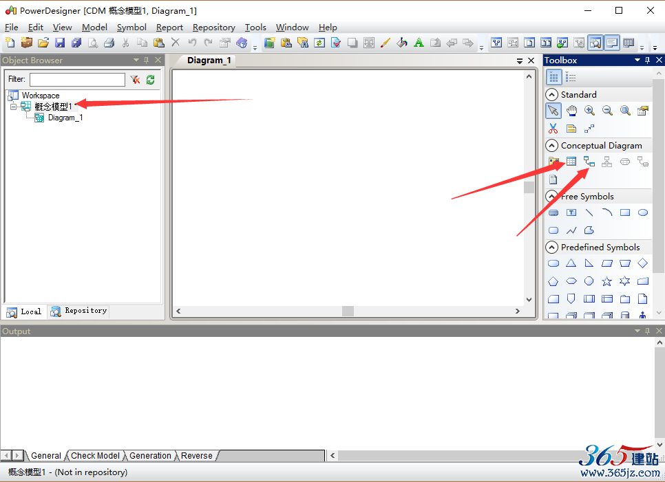Switch Toolbox to icon grid view
Viewport: 665px width, 482px height.
point(553,77)
